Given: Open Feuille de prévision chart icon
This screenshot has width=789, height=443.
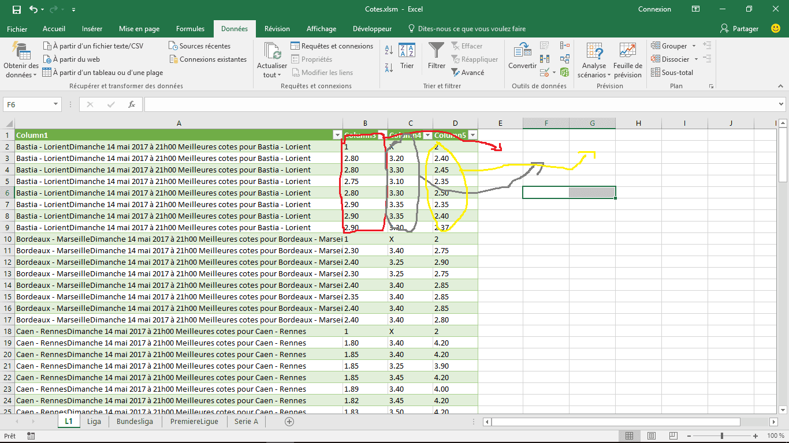Looking at the screenshot, I should tap(628, 50).
